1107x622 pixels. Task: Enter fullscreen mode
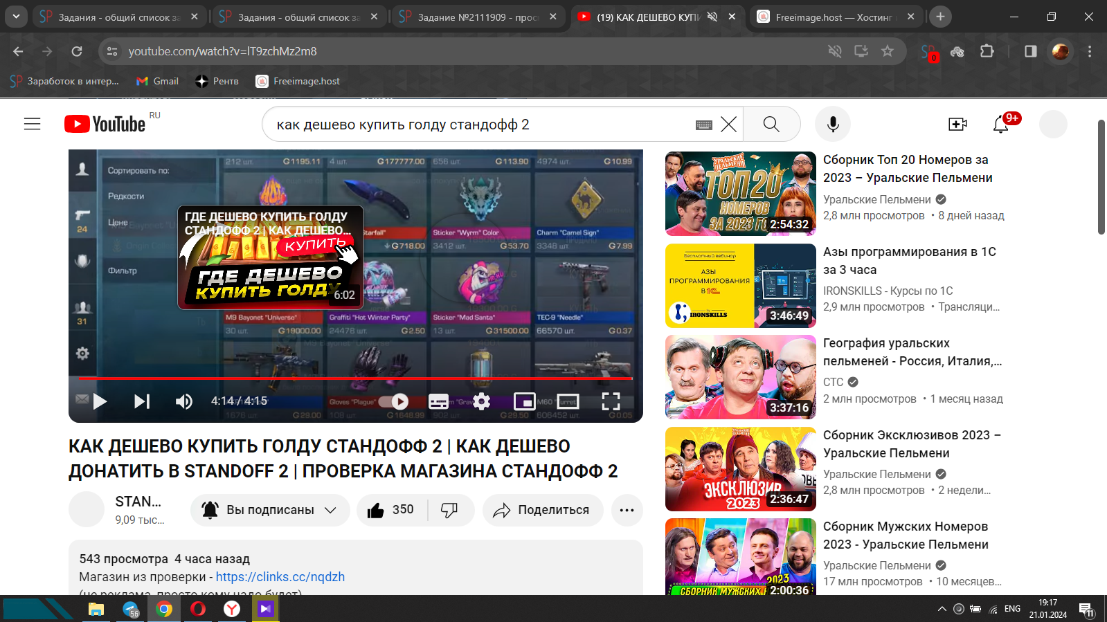point(611,401)
